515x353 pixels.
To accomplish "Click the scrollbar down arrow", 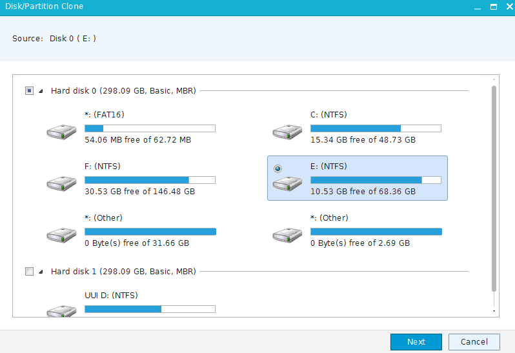I will coord(494,311).
